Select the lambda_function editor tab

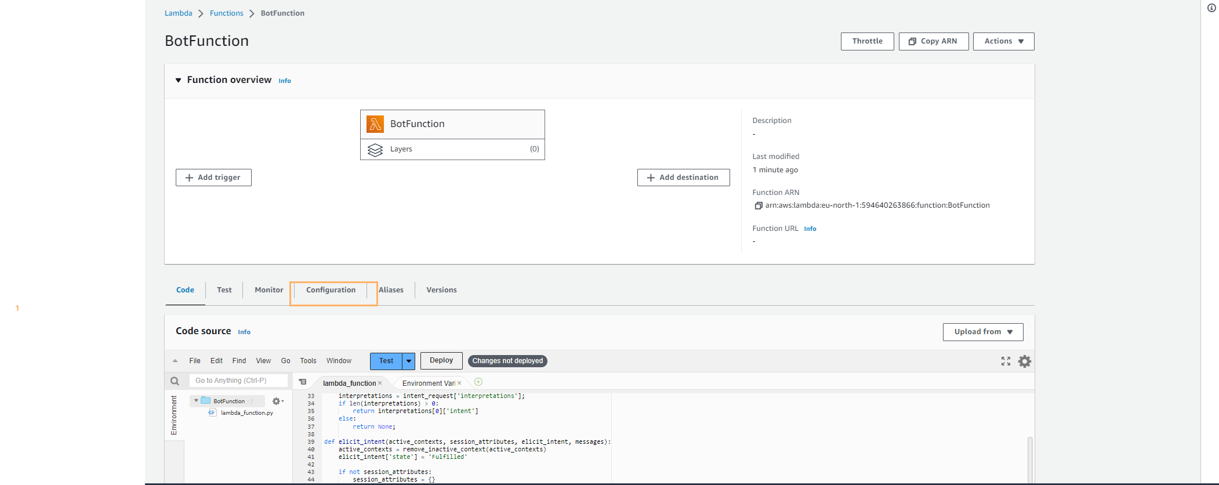point(349,383)
